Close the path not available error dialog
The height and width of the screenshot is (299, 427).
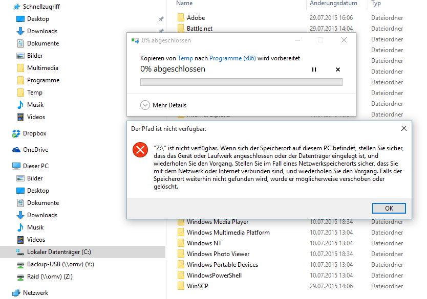[x=404, y=128]
